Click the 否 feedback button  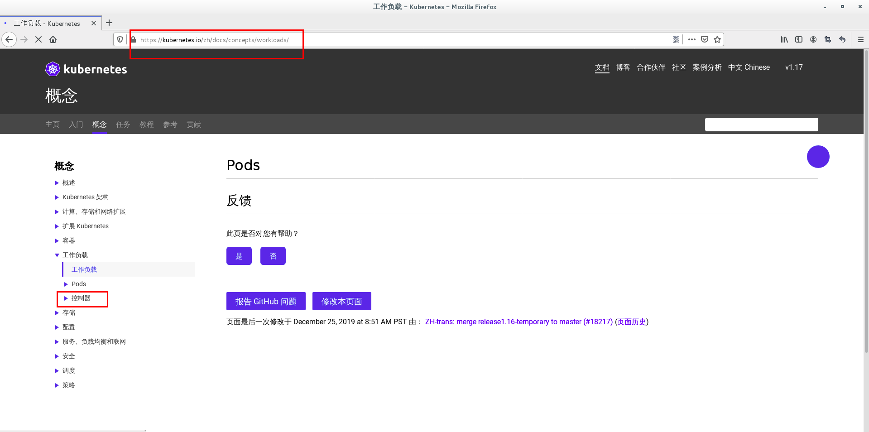(x=273, y=256)
